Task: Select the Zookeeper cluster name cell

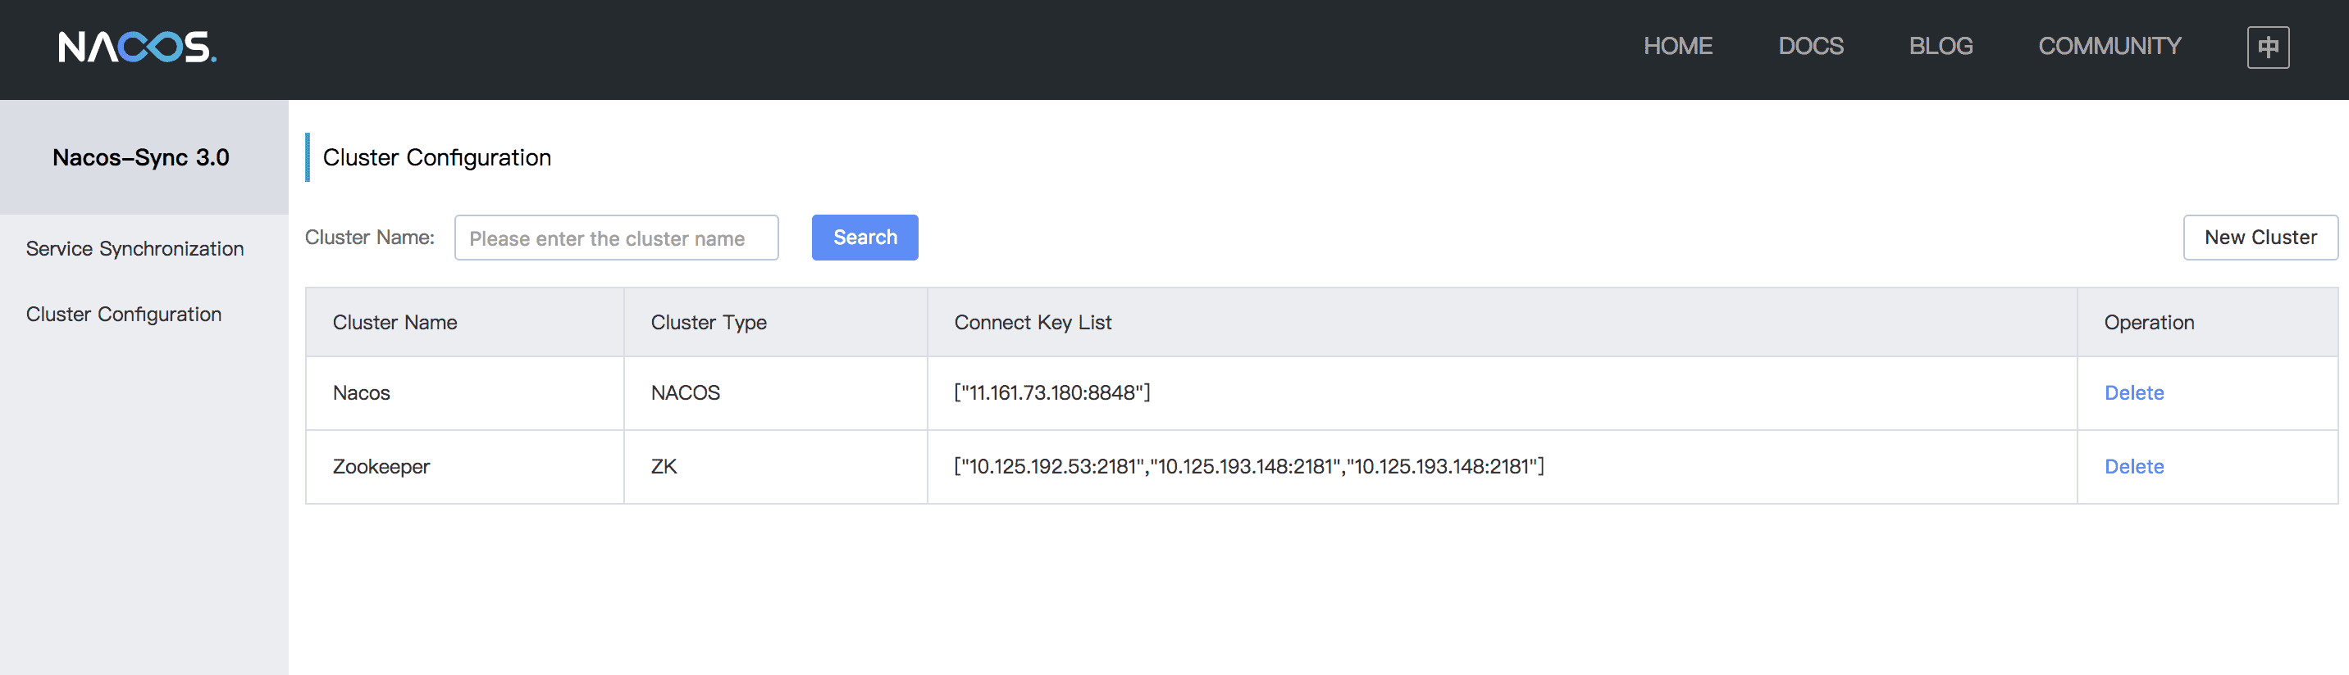Action: tap(381, 466)
